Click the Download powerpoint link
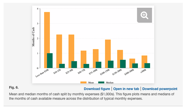Viewport: 185px width, 108px height. coord(160,89)
